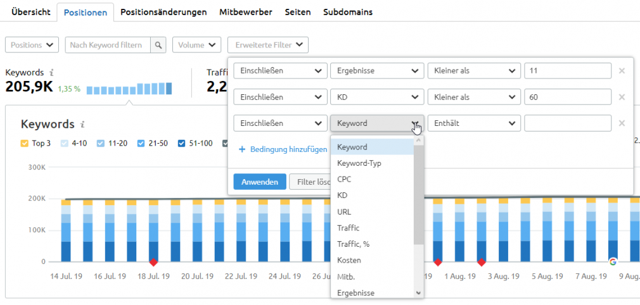This screenshot has height=305, width=640.
Task: Switch to the Übersicht tab
Action: pyautogui.click(x=31, y=12)
